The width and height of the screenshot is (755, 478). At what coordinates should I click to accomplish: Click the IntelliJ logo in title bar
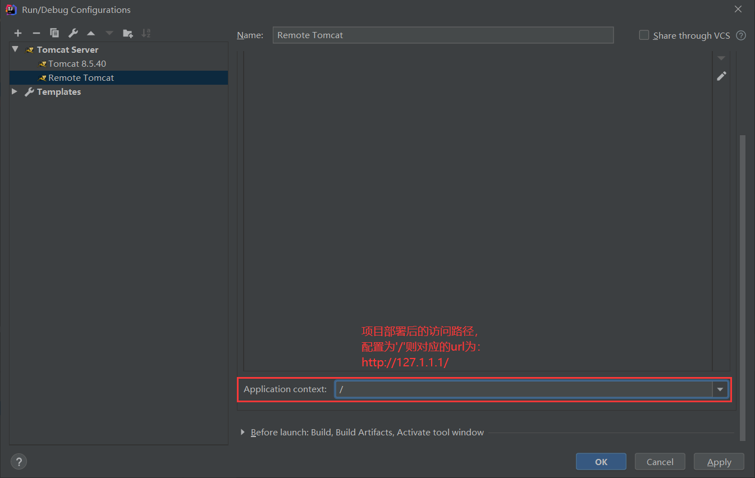[x=11, y=10]
